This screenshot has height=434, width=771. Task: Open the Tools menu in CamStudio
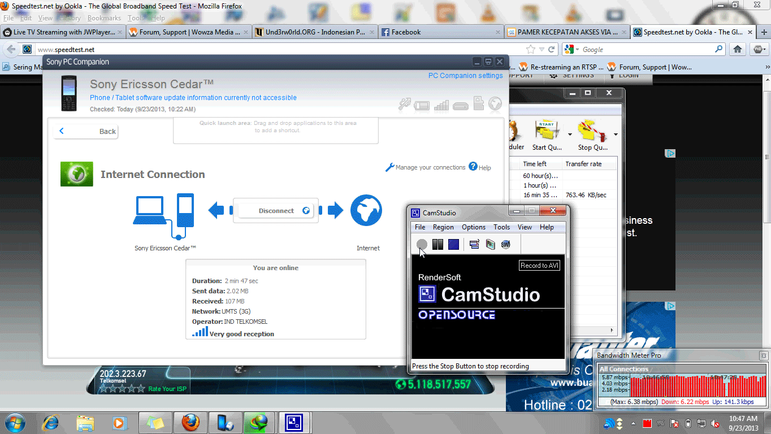click(501, 227)
